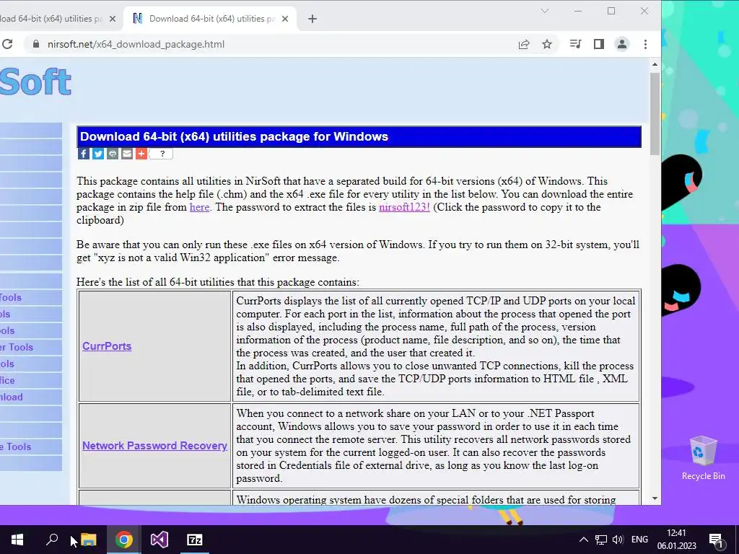Click the nirsoft123! password link
Image resolution: width=739 pixels, height=554 pixels.
pyautogui.click(x=404, y=207)
